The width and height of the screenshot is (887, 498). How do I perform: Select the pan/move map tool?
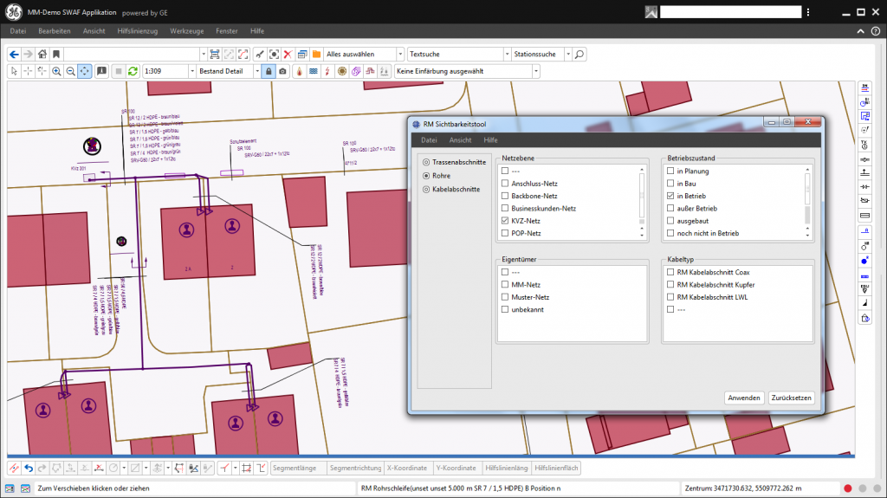point(85,71)
